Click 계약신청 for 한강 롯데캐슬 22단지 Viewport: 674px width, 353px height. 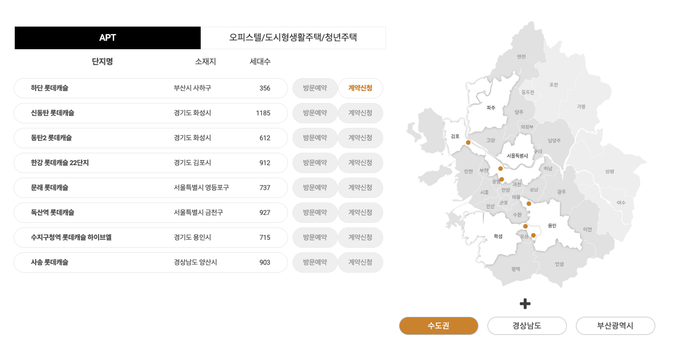coord(360,162)
